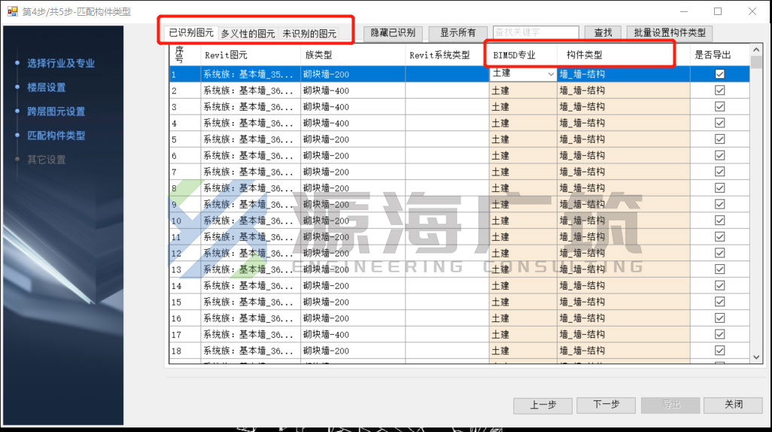The image size is (772, 432).
Task: Select 砌块墙-200 cell in row 6
Action: 353,156
